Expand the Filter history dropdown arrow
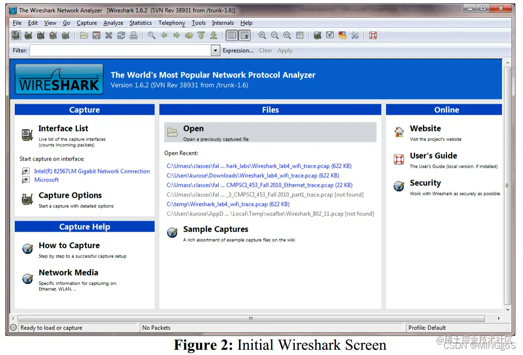The image size is (523, 355). point(216,51)
